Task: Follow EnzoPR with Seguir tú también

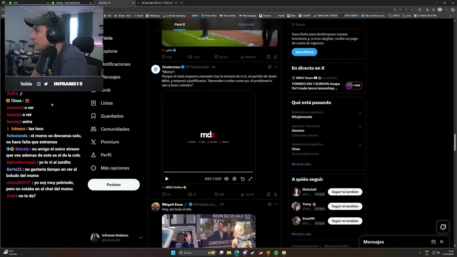Action: 345,221
